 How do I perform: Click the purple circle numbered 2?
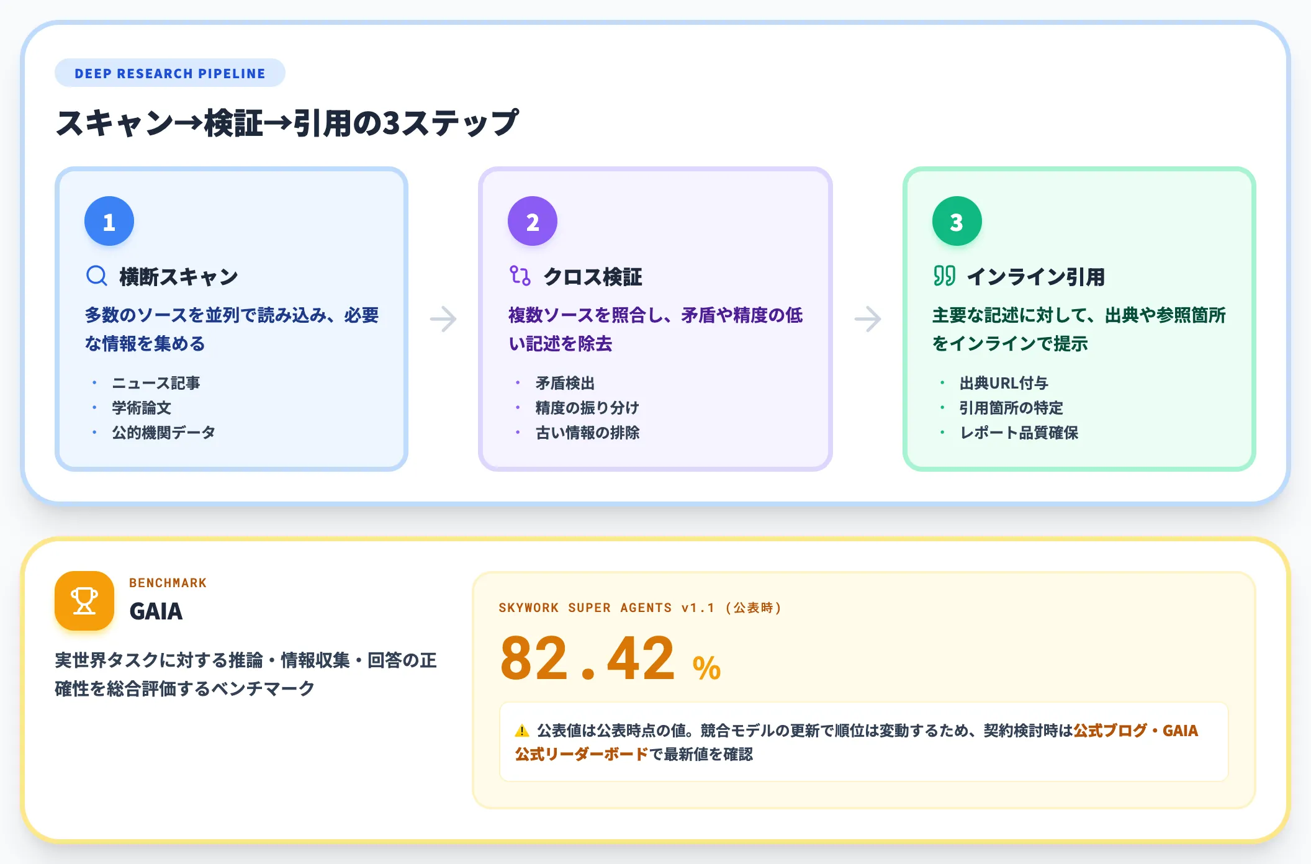pyautogui.click(x=533, y=222)
